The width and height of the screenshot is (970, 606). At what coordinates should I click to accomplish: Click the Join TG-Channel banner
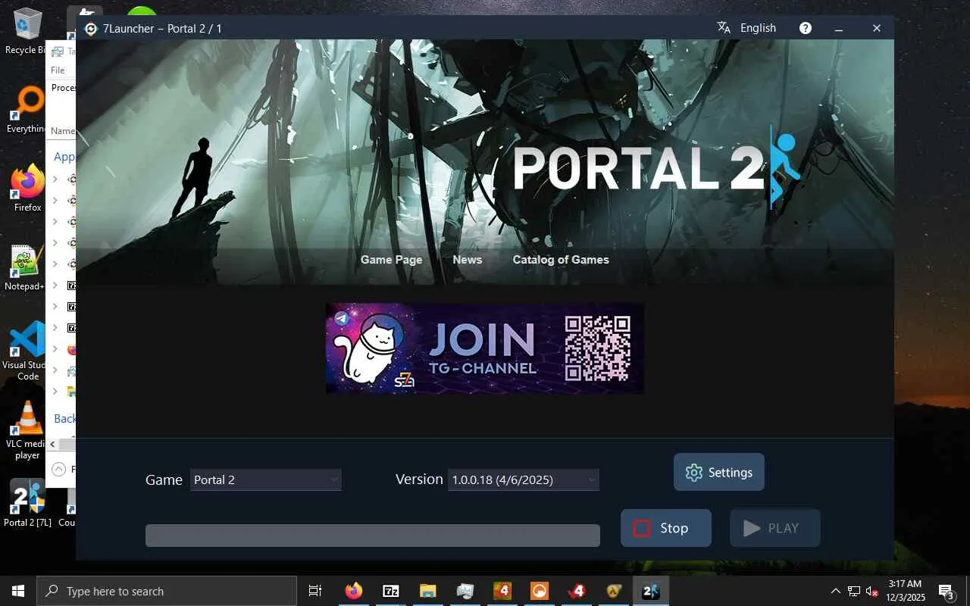[485, 348]
